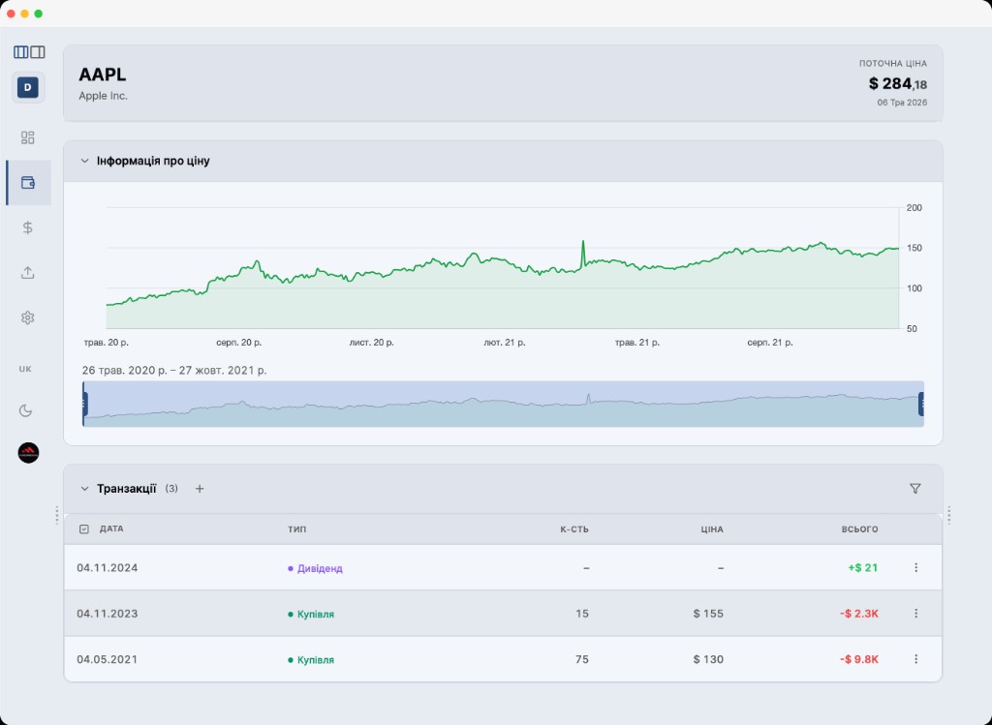Click left panel resize grip dots
This screenshot has height=725, width=992.
[57, 515]
